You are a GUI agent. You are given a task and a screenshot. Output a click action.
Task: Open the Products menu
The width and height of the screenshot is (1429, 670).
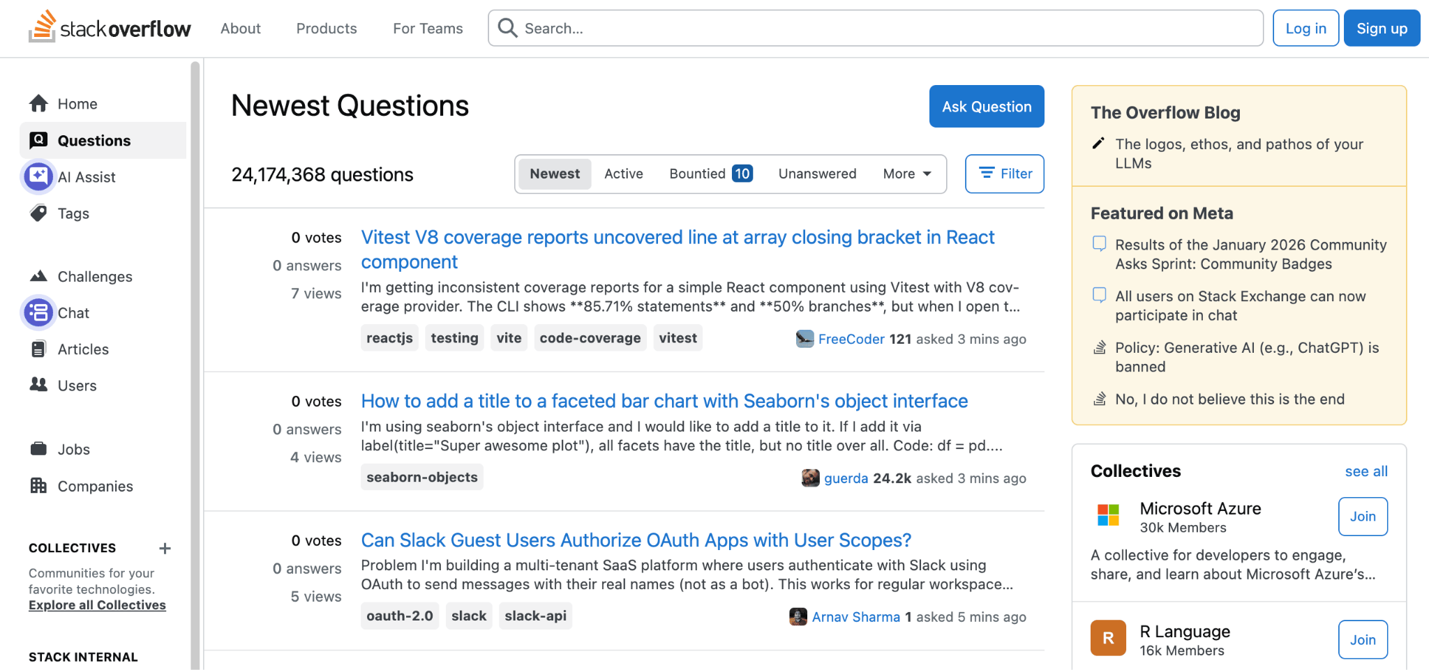[x=326, y=29]
